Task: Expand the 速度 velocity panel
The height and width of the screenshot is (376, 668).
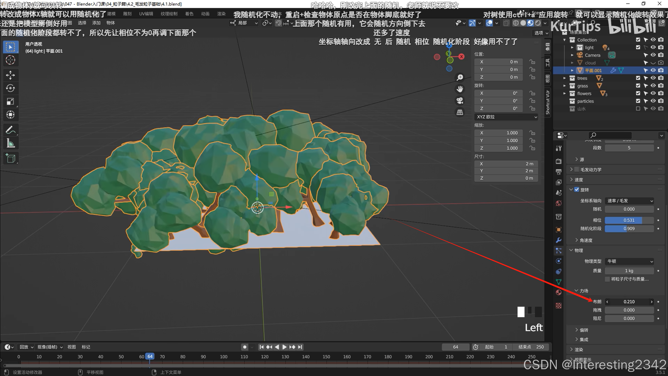Action: [x=578, y=180]
